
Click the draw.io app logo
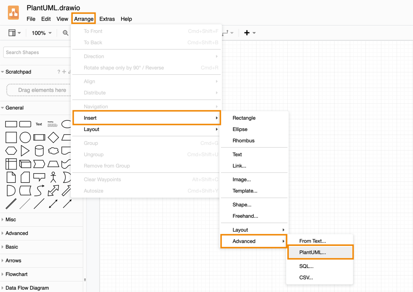point(13,13)
